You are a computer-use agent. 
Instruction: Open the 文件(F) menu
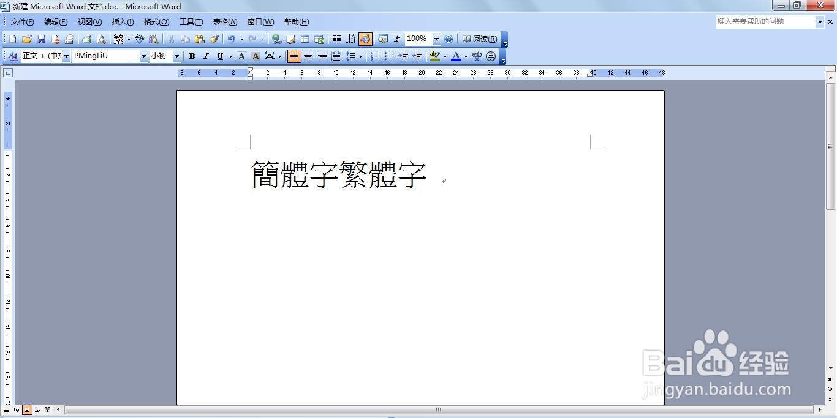[22, 22]
